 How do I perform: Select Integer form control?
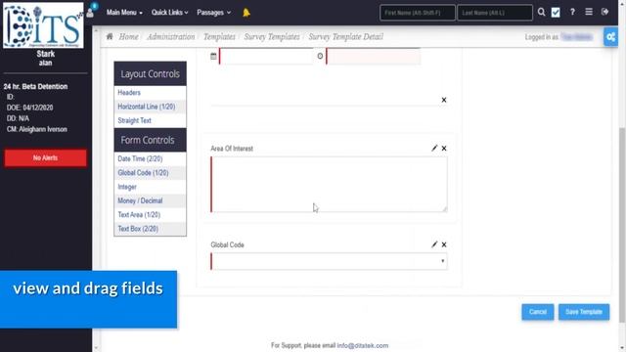click(x=150, y=187)
